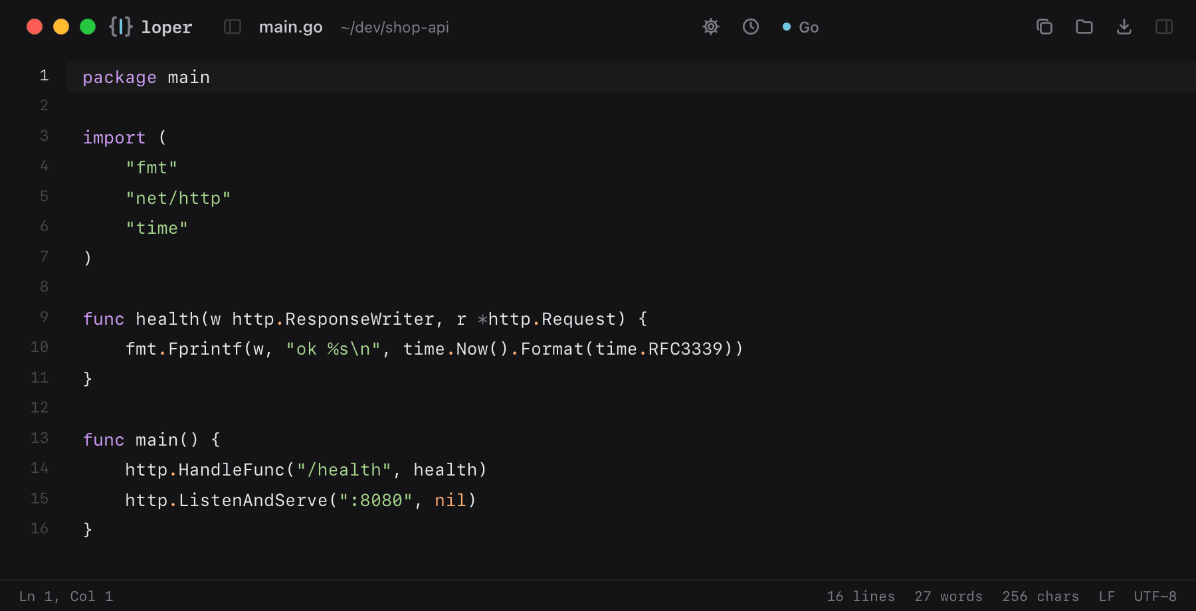Click the "/health" string literal
Screen dimensions: 1196x611
(x=344, y=470)
